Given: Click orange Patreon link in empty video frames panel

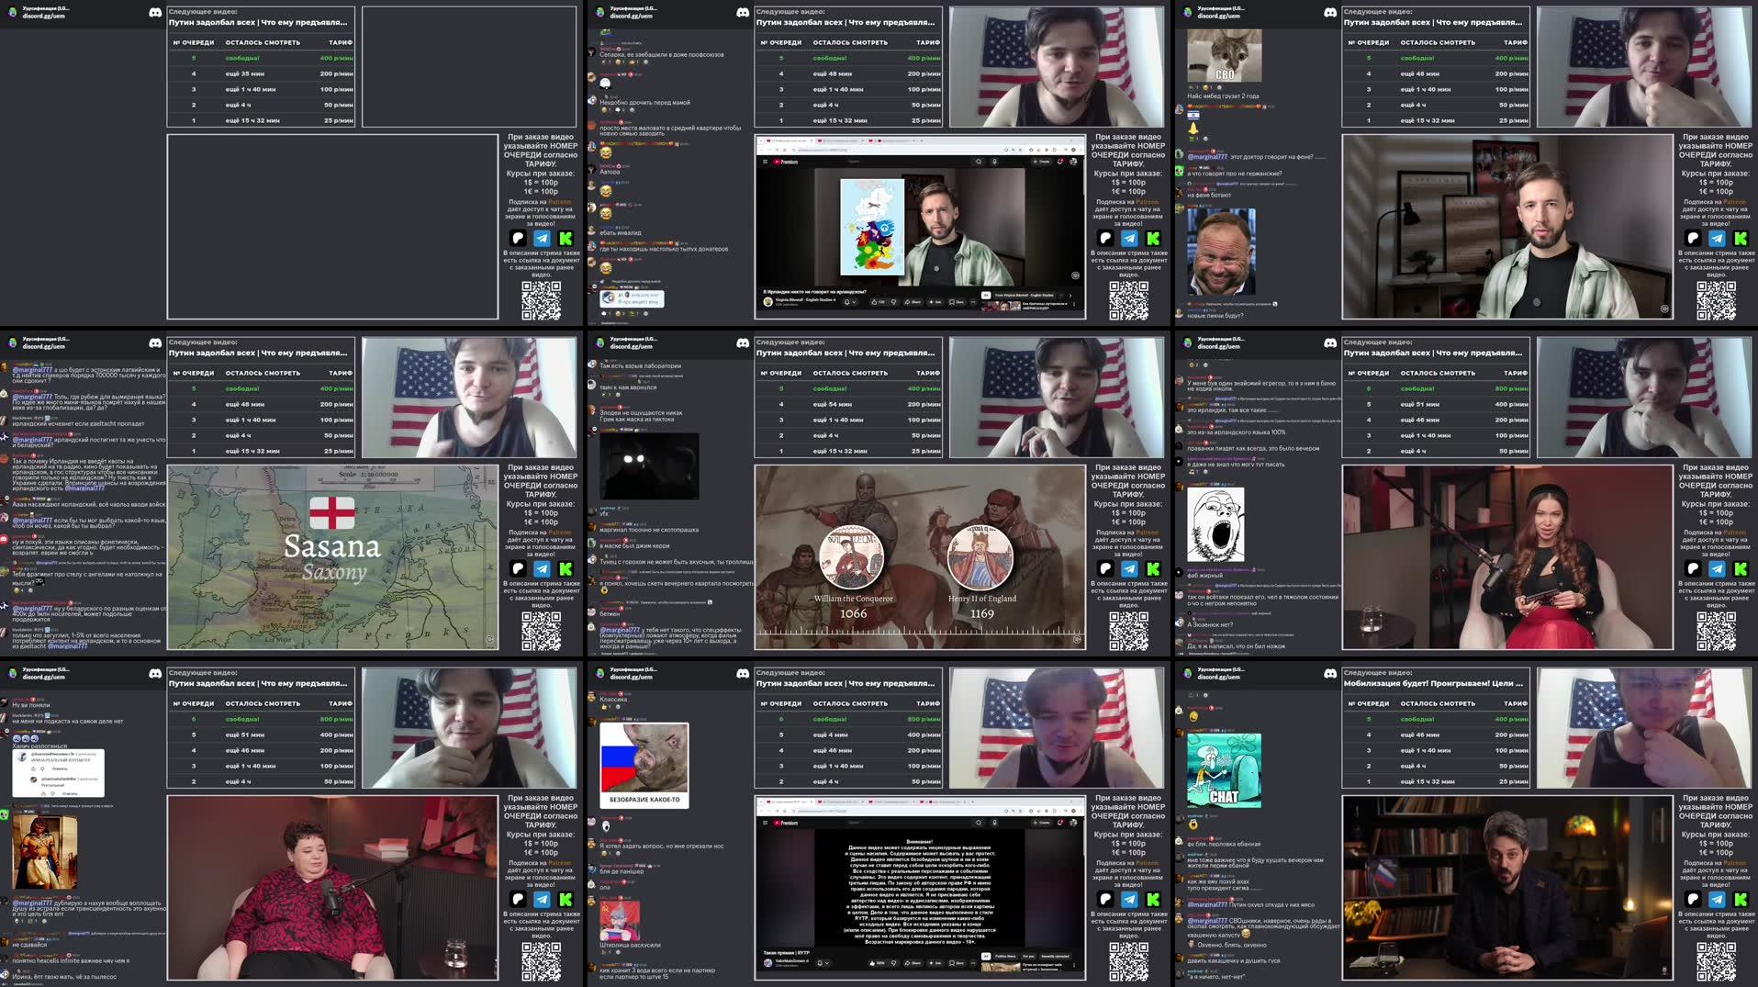Looking at the screenshot, I should pyautogui.click(x=559, y=202).
